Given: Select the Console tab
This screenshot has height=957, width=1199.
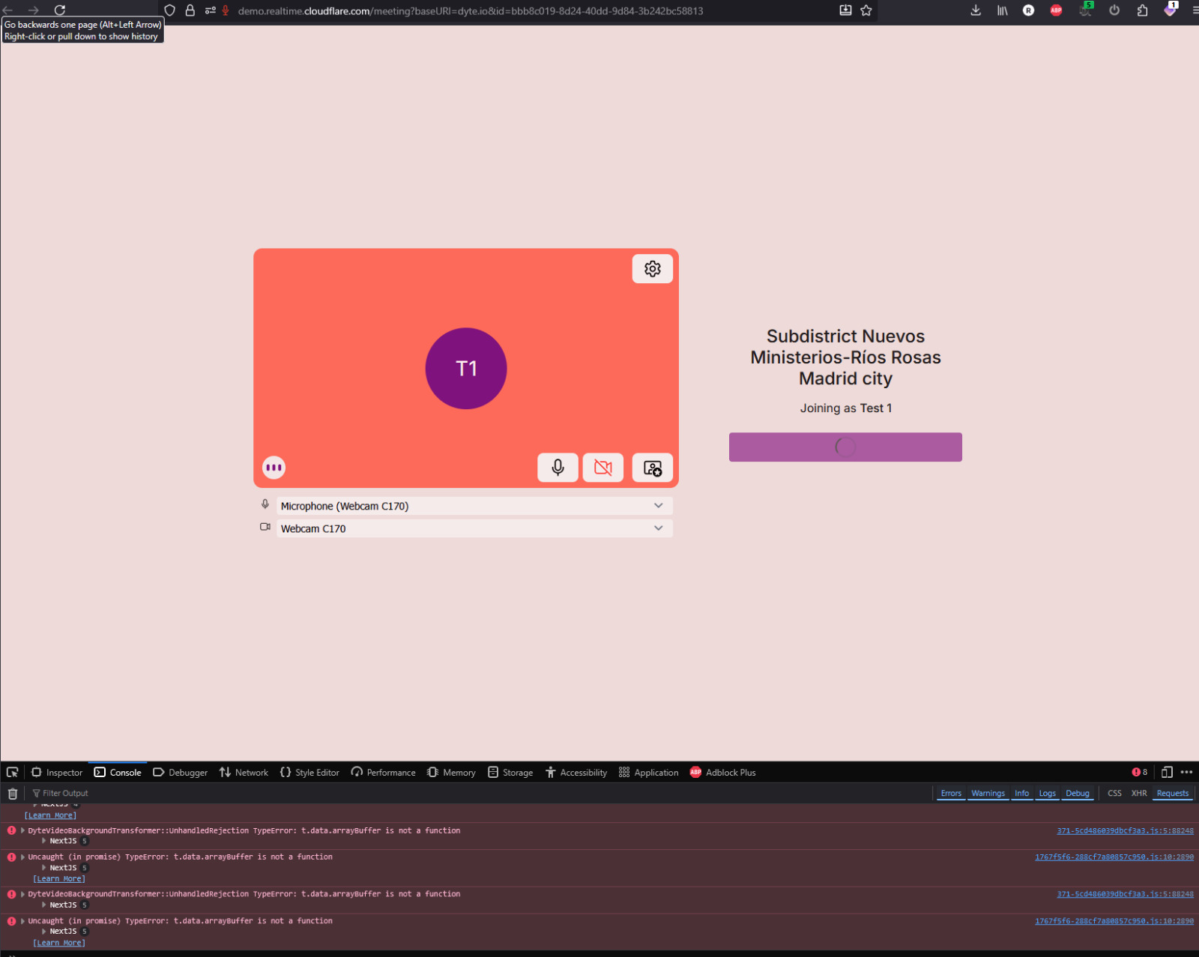Looking at the screenshot, I should tap(118, 773).
